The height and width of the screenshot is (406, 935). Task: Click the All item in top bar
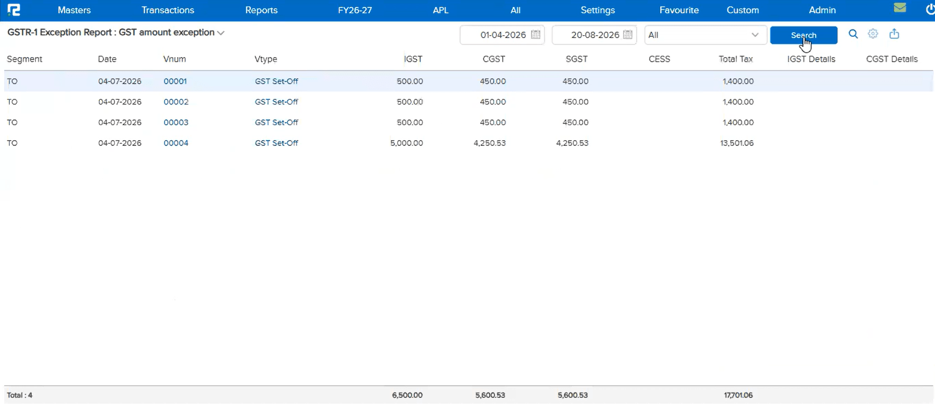tap(515, 10)
